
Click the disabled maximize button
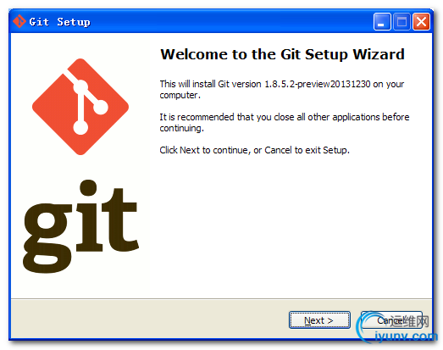click(x=401, y=22)
